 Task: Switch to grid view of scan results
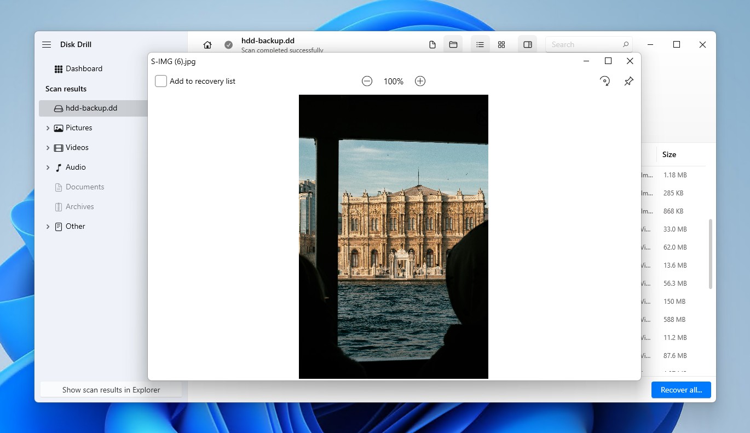pos(501,44)
